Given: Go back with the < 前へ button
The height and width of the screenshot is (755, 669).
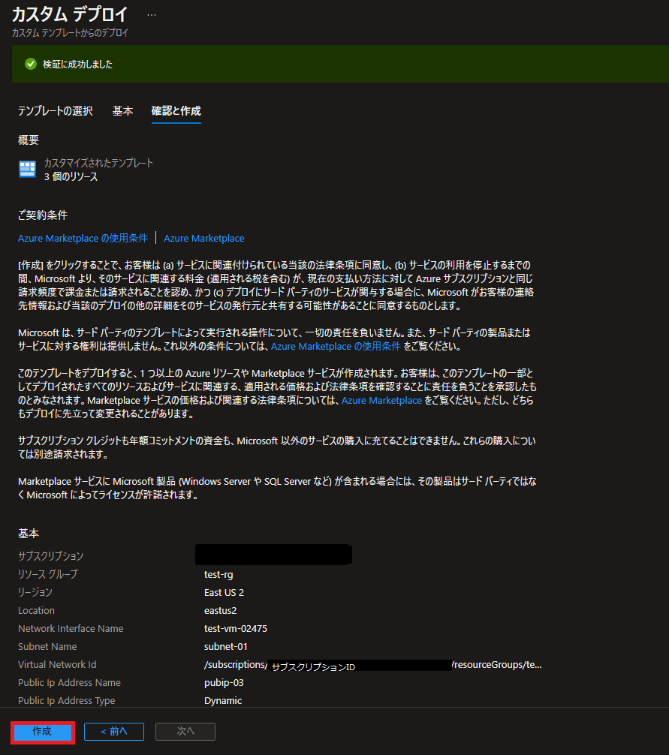Looking at the screenshot, I should pyautogui.click(x=114, y=732).
